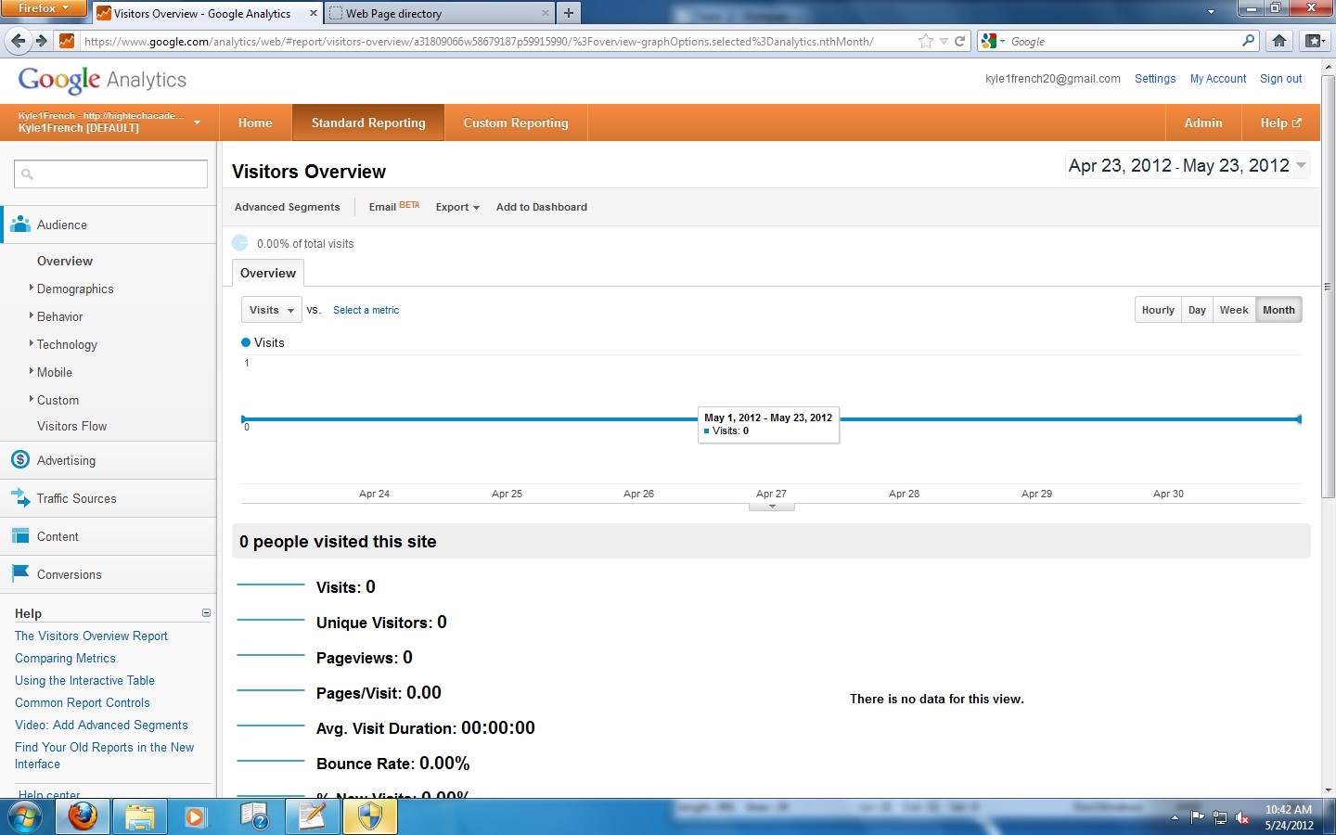Open the Advertising section icon
Viewport: 1336px width, 835px height.
[19, 460]
